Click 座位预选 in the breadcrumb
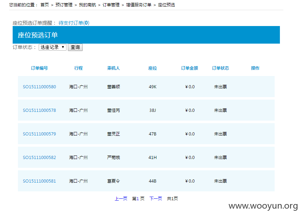The image size is (301, 216). pos(166,5)
